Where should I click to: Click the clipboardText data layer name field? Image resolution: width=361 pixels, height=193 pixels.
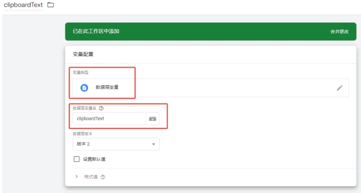pos(110,118)
